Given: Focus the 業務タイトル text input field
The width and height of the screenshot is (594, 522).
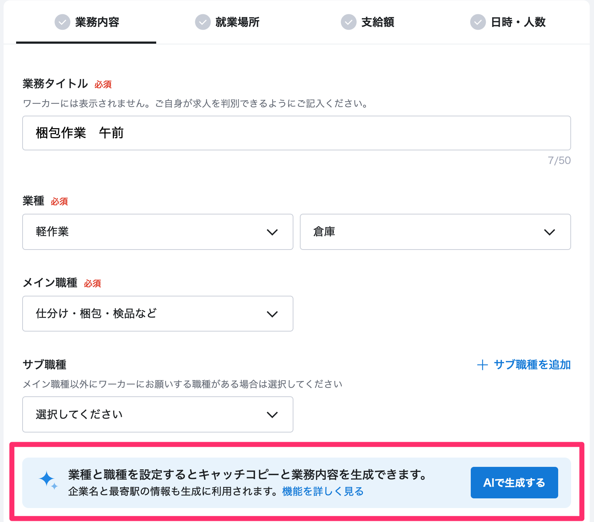Looking at the screenshot, I should pos(296,133).
